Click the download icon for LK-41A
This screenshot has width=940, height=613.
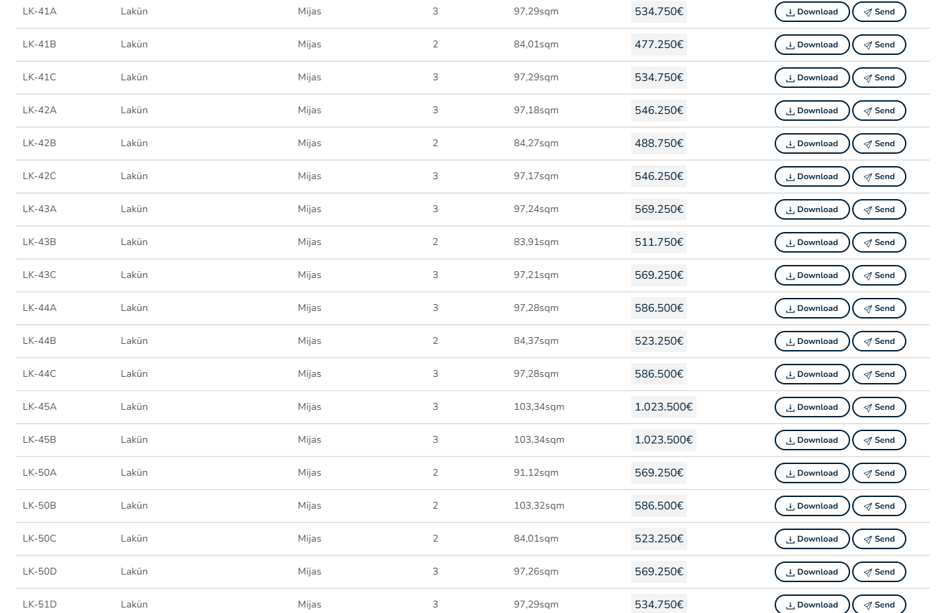tap(790, 12)
